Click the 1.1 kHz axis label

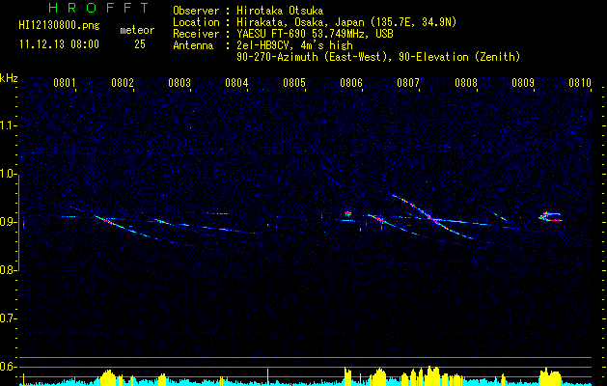pos(8,125)
